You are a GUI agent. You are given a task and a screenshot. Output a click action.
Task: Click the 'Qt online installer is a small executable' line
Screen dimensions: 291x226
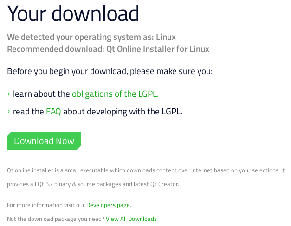145,170
